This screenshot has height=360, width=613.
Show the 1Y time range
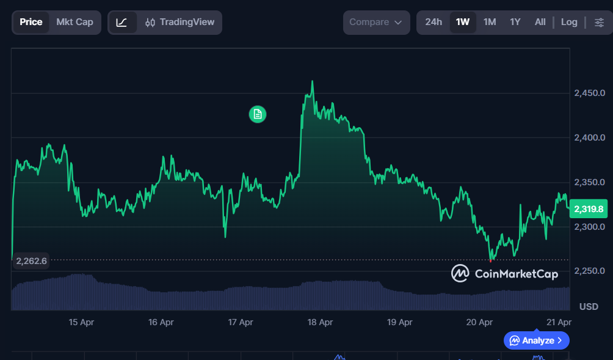pos(515,23)
